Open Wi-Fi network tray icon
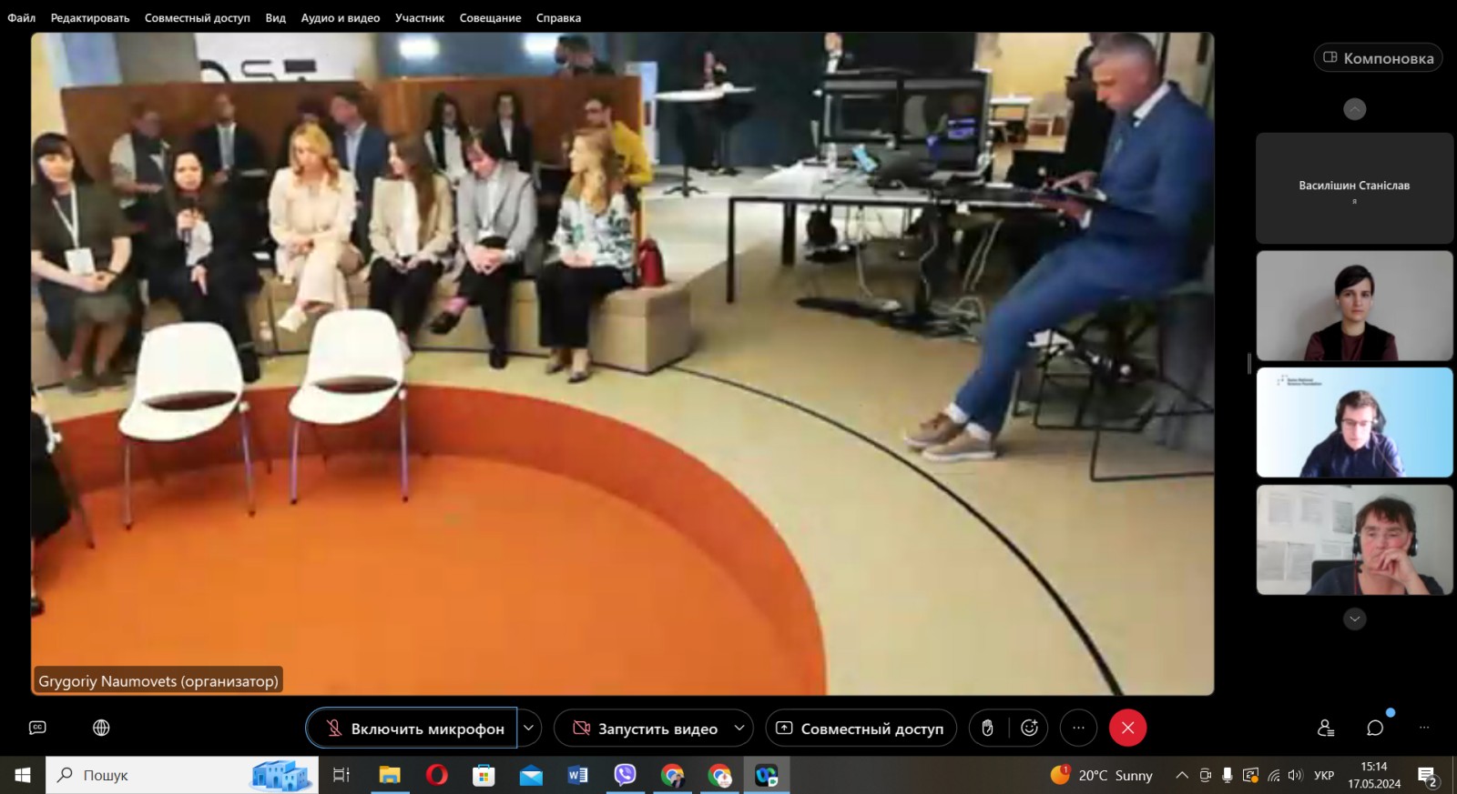The image size is (1457, 794). click(1273, 775)
